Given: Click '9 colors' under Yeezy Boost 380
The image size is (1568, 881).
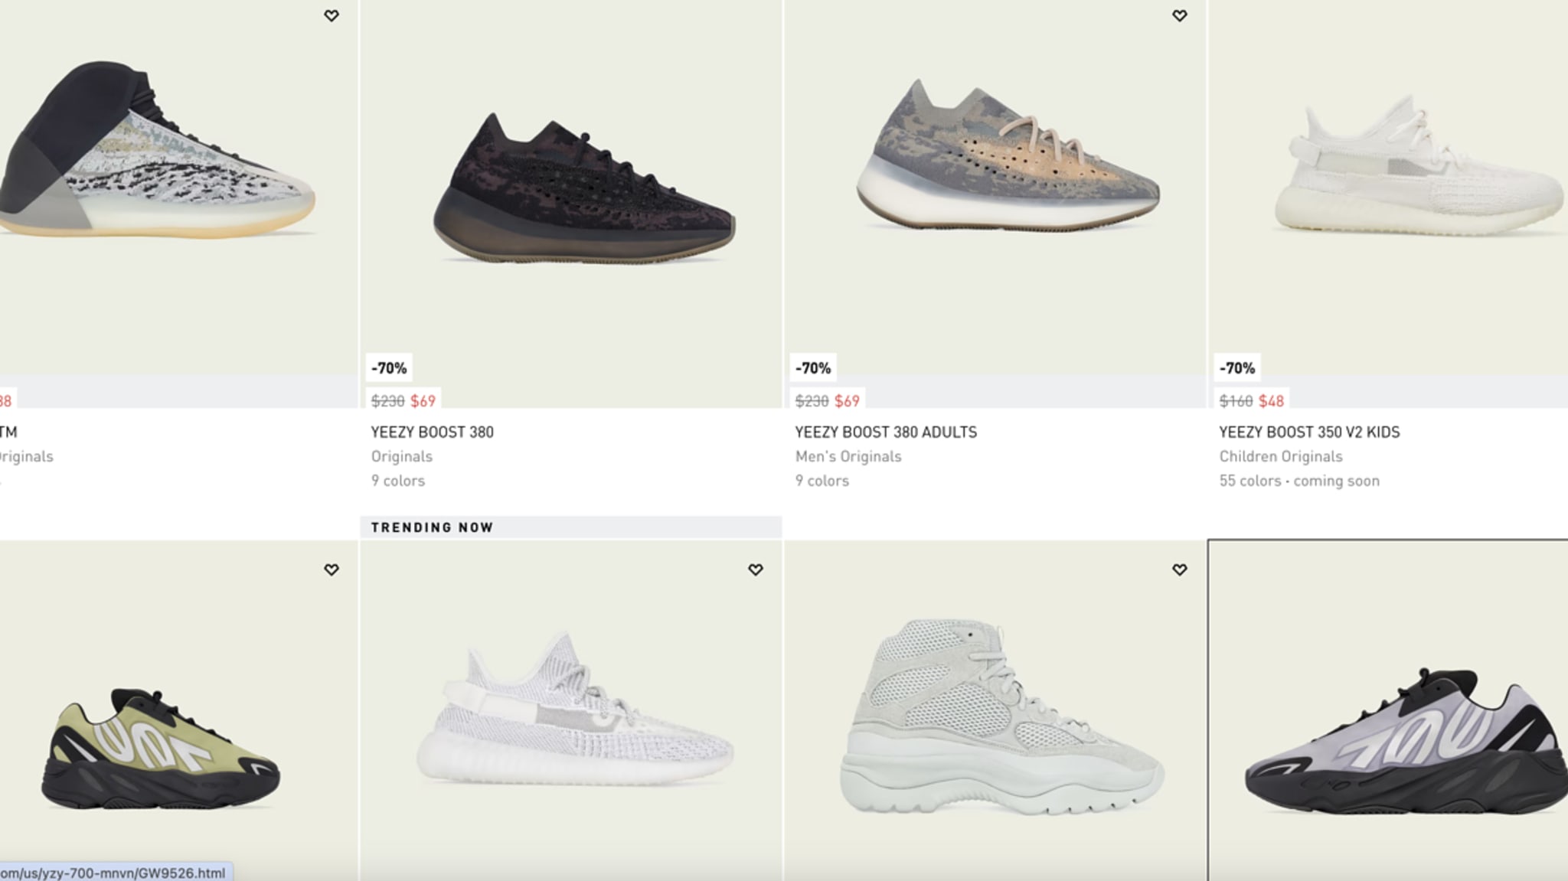Looking at the screenshot, I should 398,481.
